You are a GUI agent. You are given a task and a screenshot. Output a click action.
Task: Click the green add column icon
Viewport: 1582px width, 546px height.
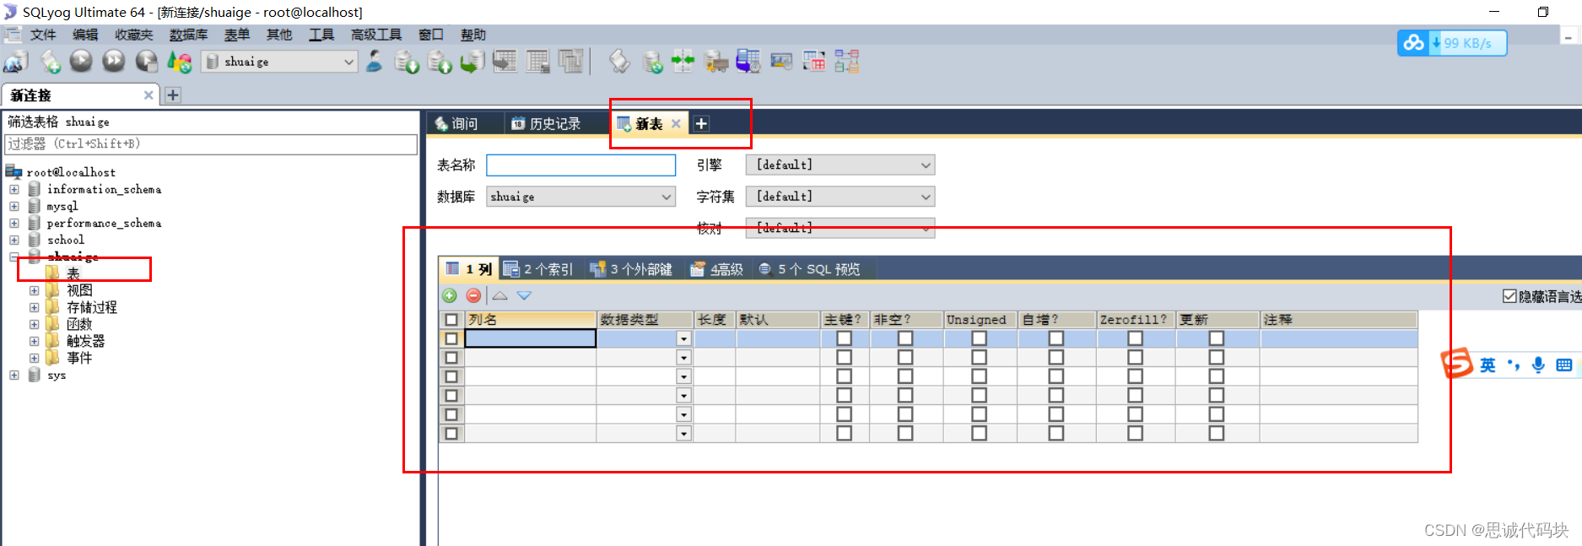[450, 295]
